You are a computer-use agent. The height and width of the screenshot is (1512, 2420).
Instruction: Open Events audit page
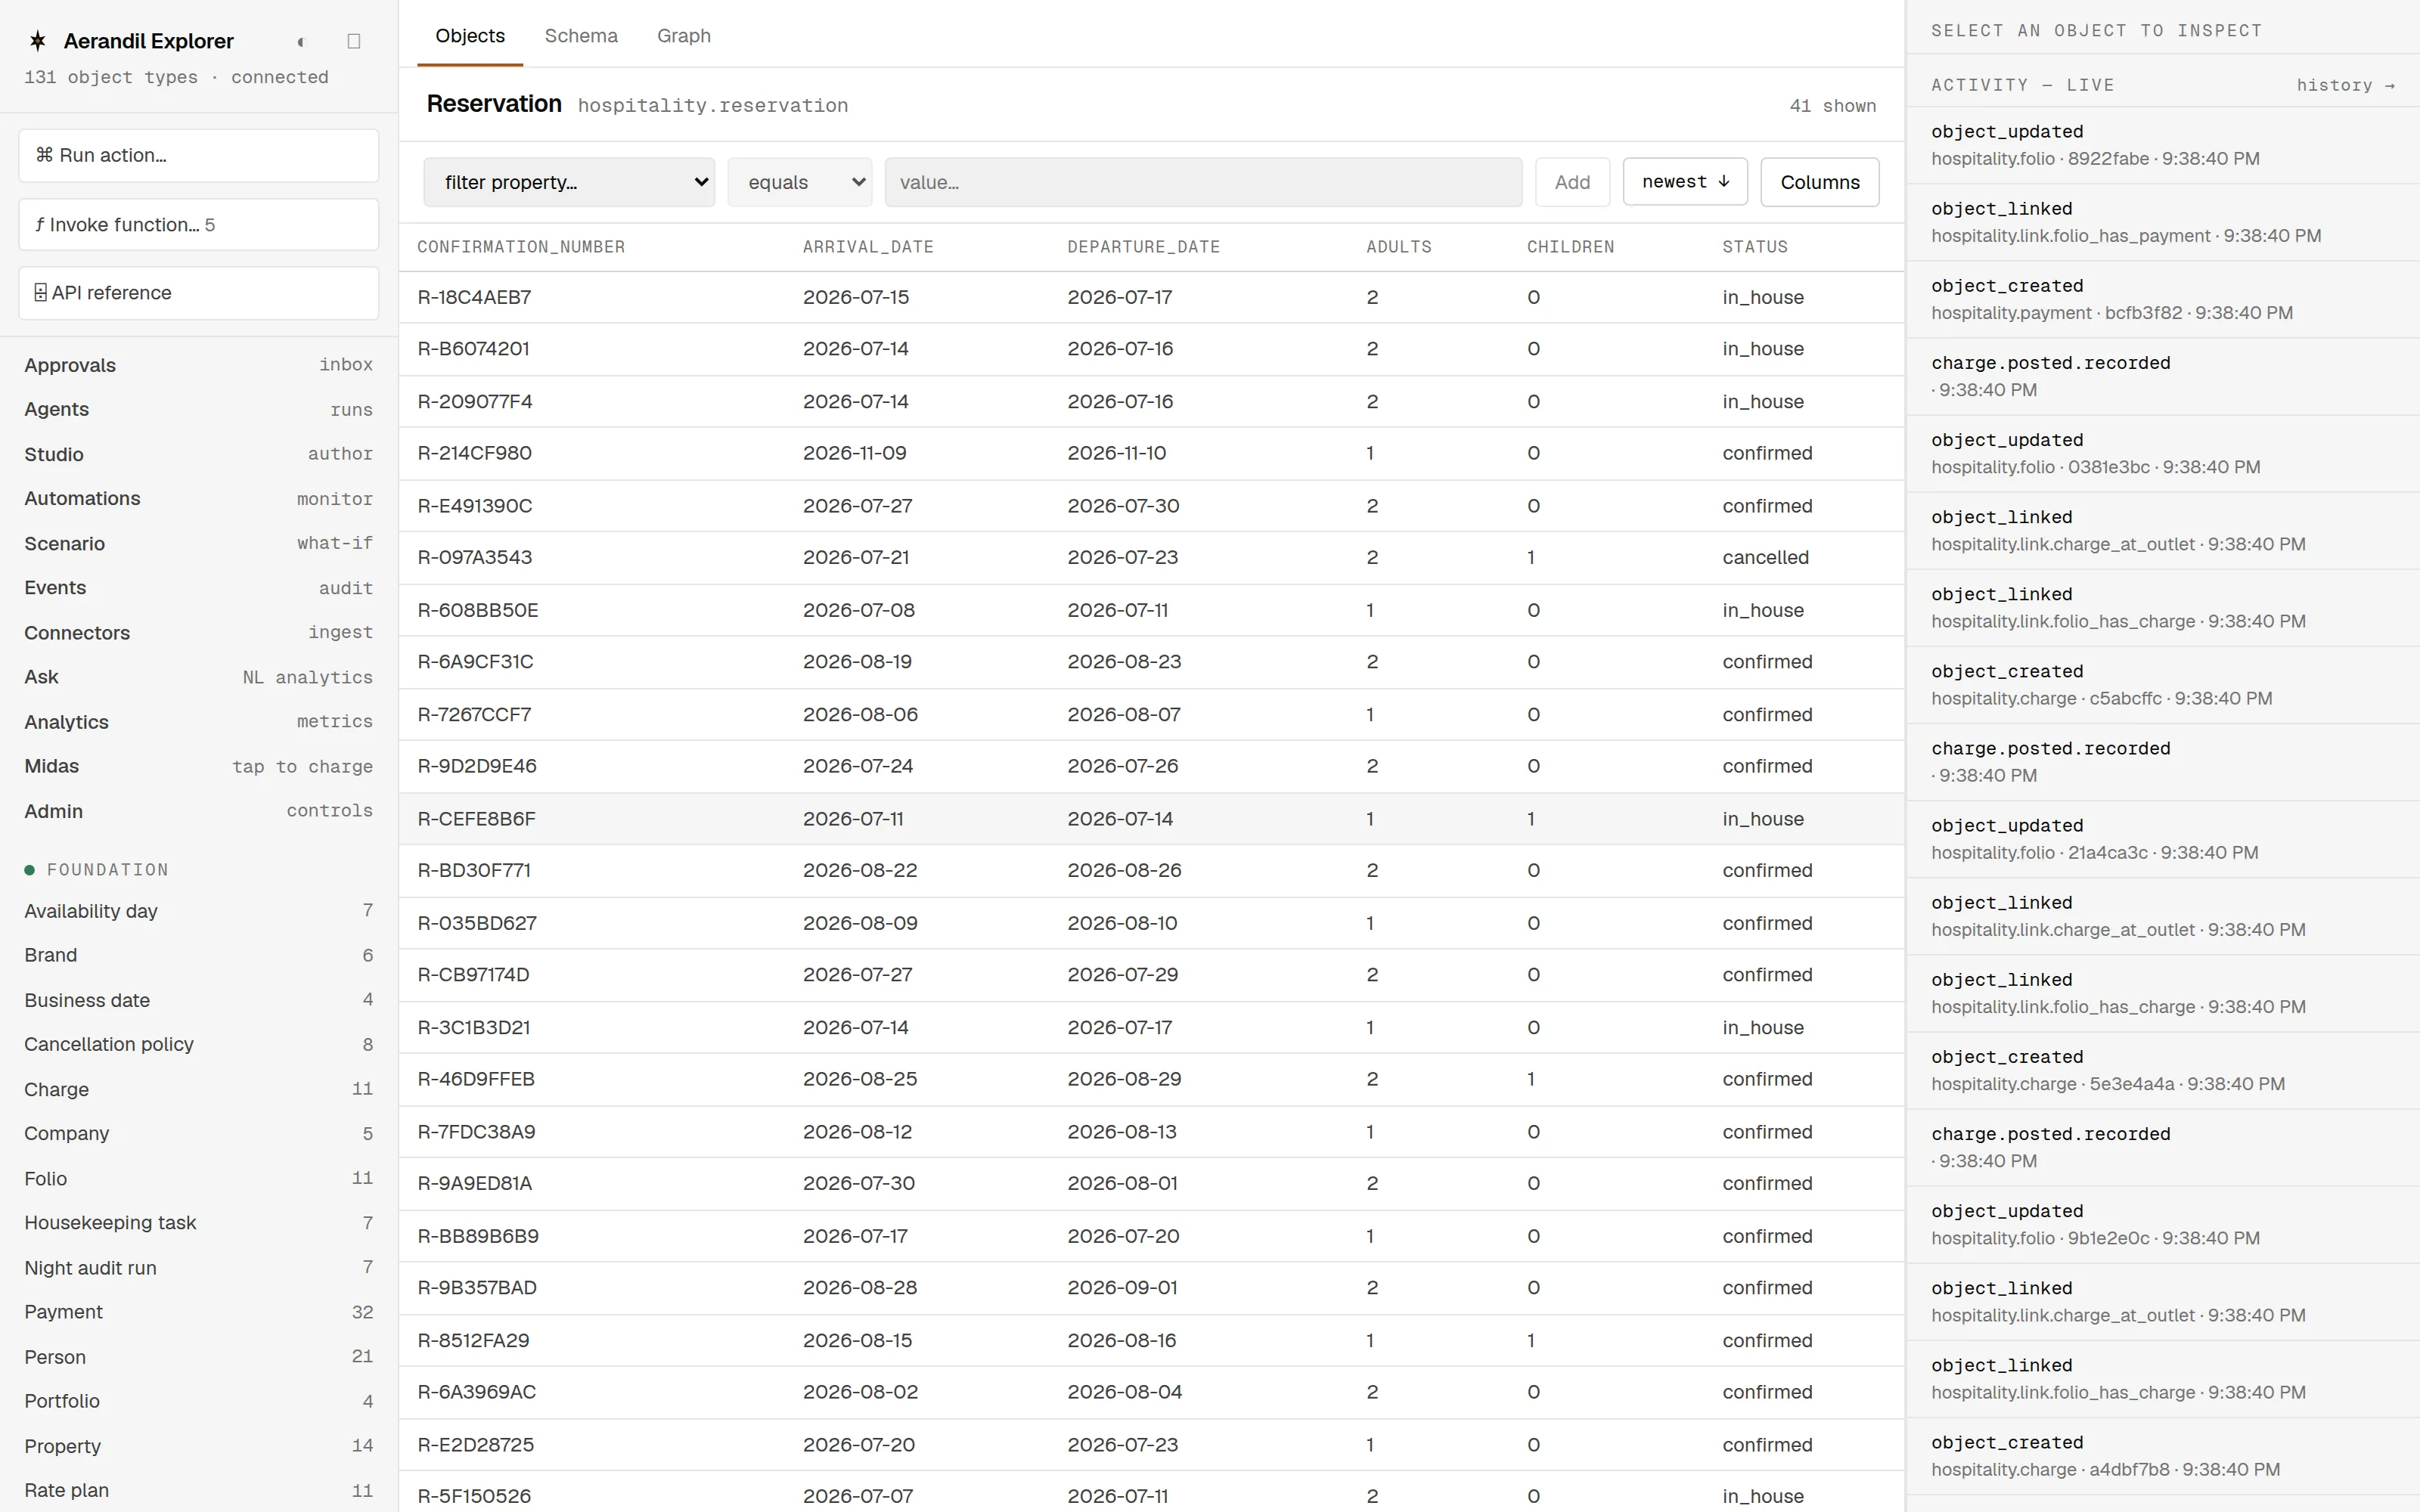coord(198,588)
